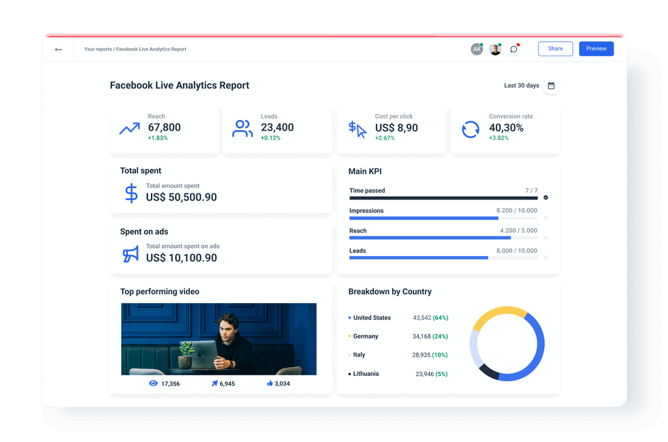668x442 pixels.
Task: Click the Main KPI Reach progress bar
Action: click(x=443, y=238)
